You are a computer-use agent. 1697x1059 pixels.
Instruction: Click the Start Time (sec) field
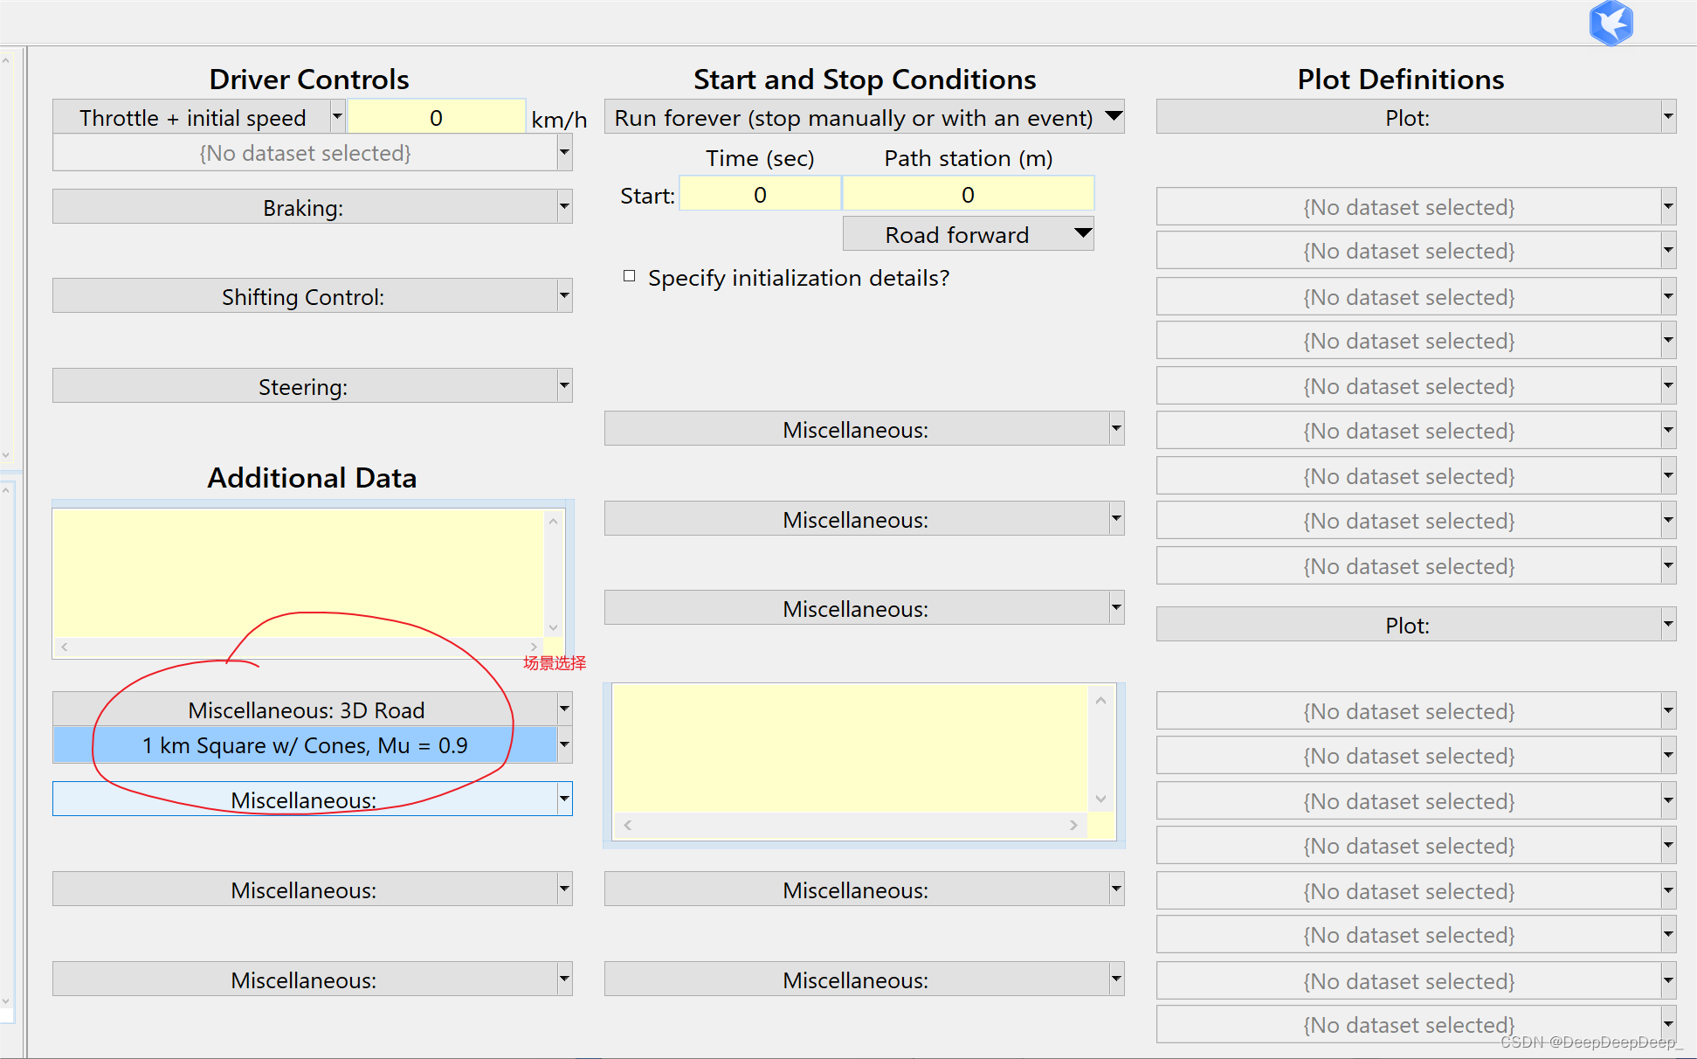click(x=760, y=194)
